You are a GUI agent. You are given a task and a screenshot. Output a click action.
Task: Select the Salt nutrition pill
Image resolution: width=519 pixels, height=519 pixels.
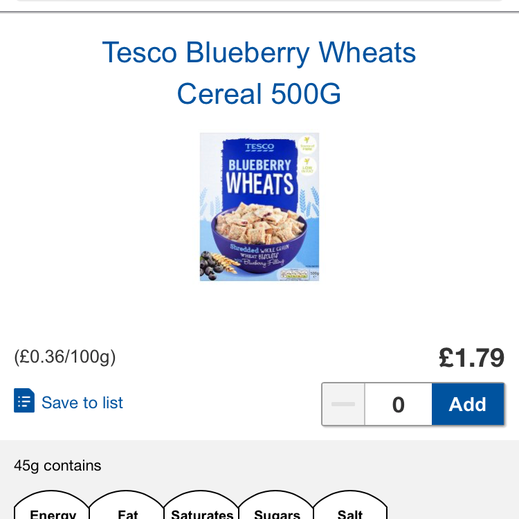(350, 511)
